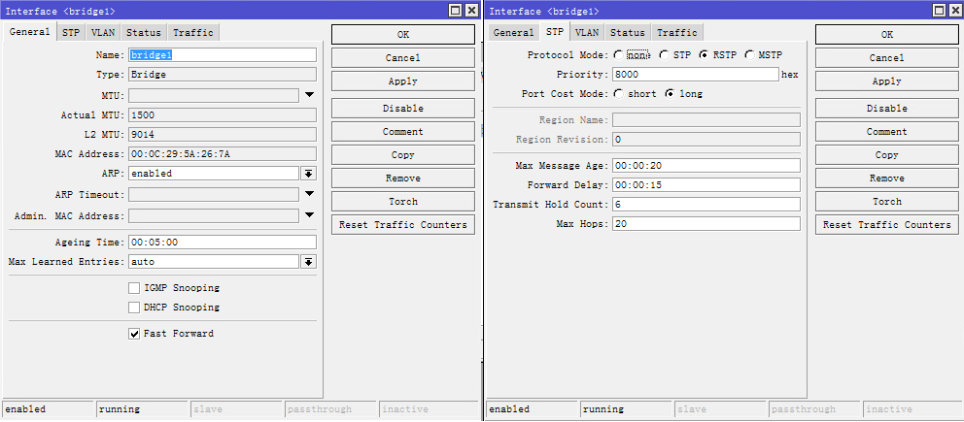Expand the Admin. MAC Address arrow

(x=309, y=215)
